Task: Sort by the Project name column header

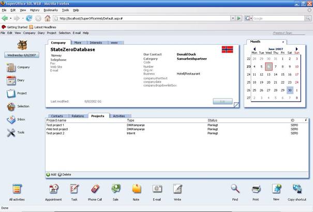Action: tap(56, 120)
